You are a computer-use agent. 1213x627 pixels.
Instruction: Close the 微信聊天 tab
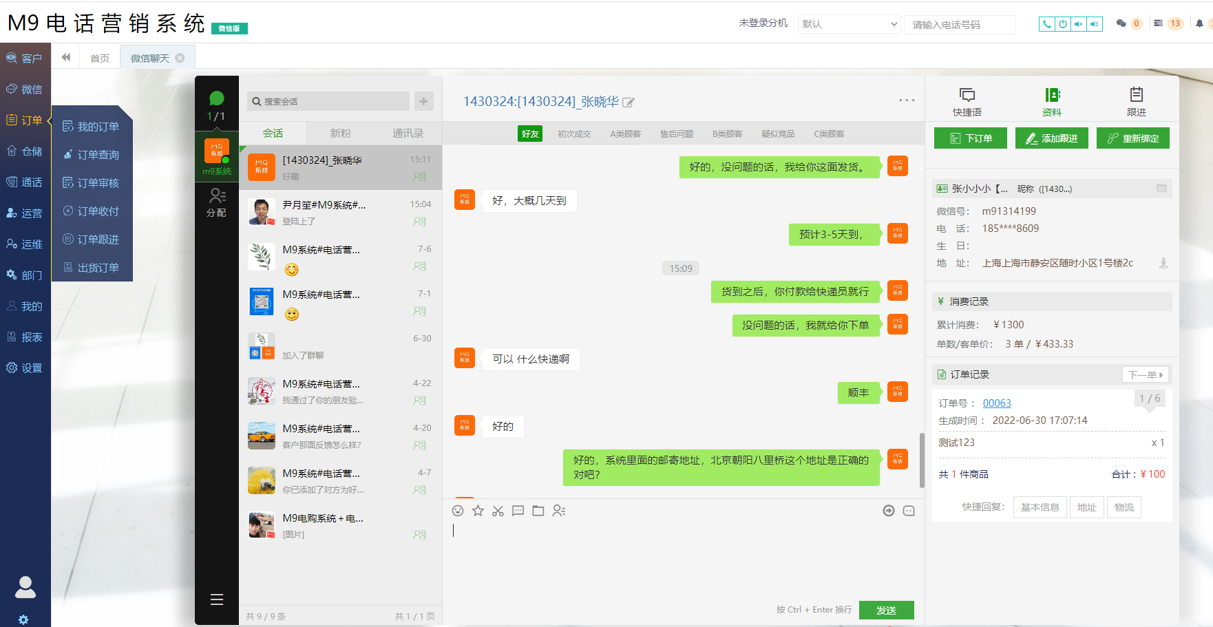tap(180, 59)
